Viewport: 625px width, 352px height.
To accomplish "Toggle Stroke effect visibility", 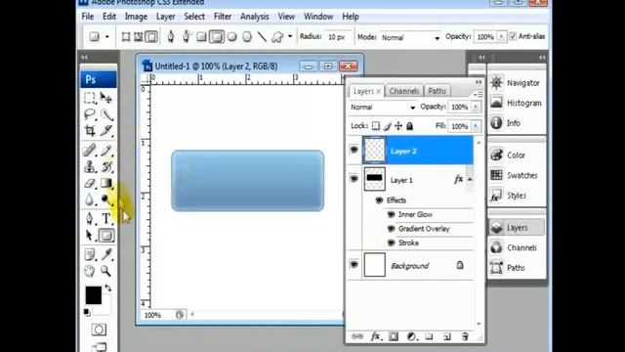I will 391,242.
